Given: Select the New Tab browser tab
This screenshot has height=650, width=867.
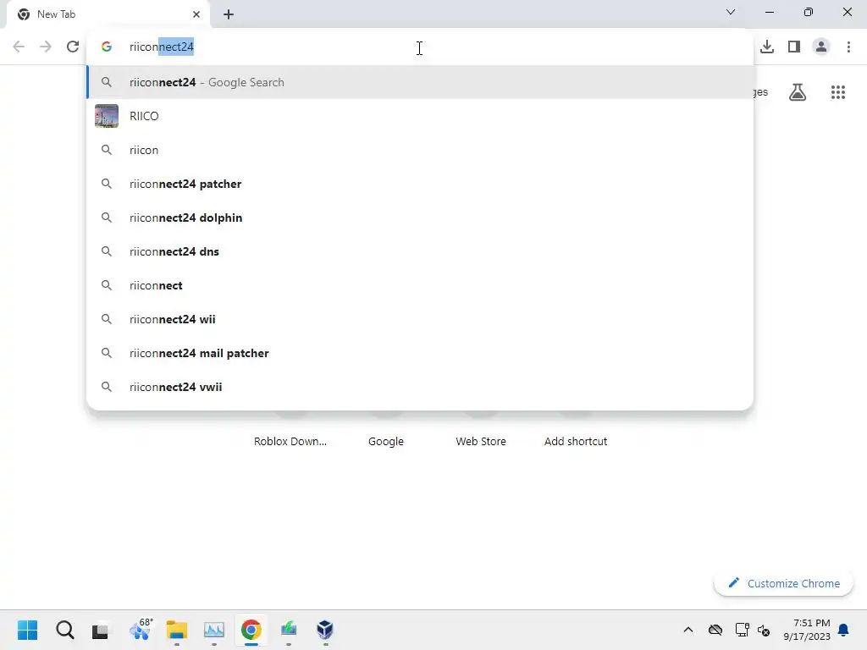Looking at the screenshot, I should 108,14.
